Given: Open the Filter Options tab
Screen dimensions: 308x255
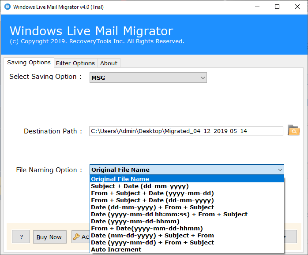Looking at the screenshot, I should (x=75, y=63).
